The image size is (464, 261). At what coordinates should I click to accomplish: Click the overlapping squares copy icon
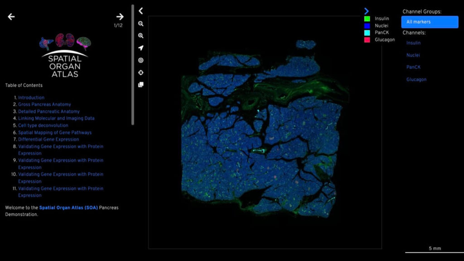(x=141, y=85)
